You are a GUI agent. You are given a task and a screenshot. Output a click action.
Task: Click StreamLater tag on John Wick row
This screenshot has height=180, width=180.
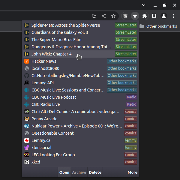click(x=126, y=54)
